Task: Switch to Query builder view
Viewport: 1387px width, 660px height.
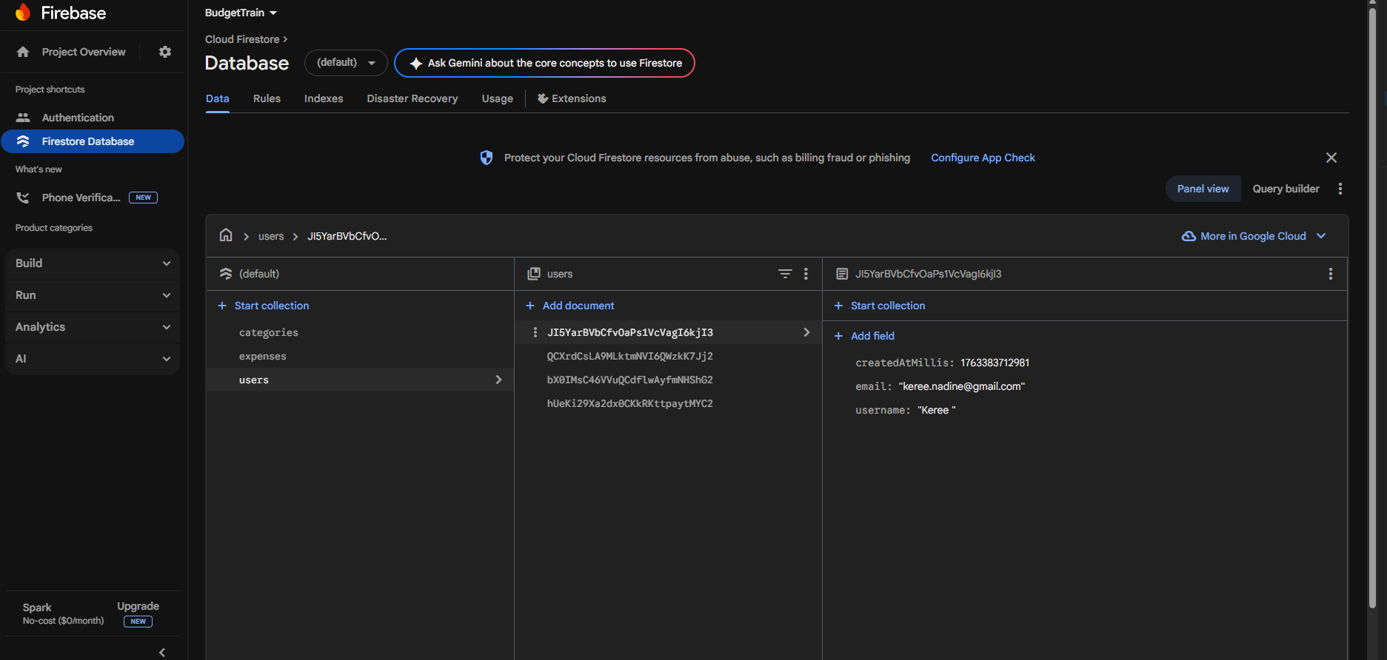Action: coord(1286,189)
